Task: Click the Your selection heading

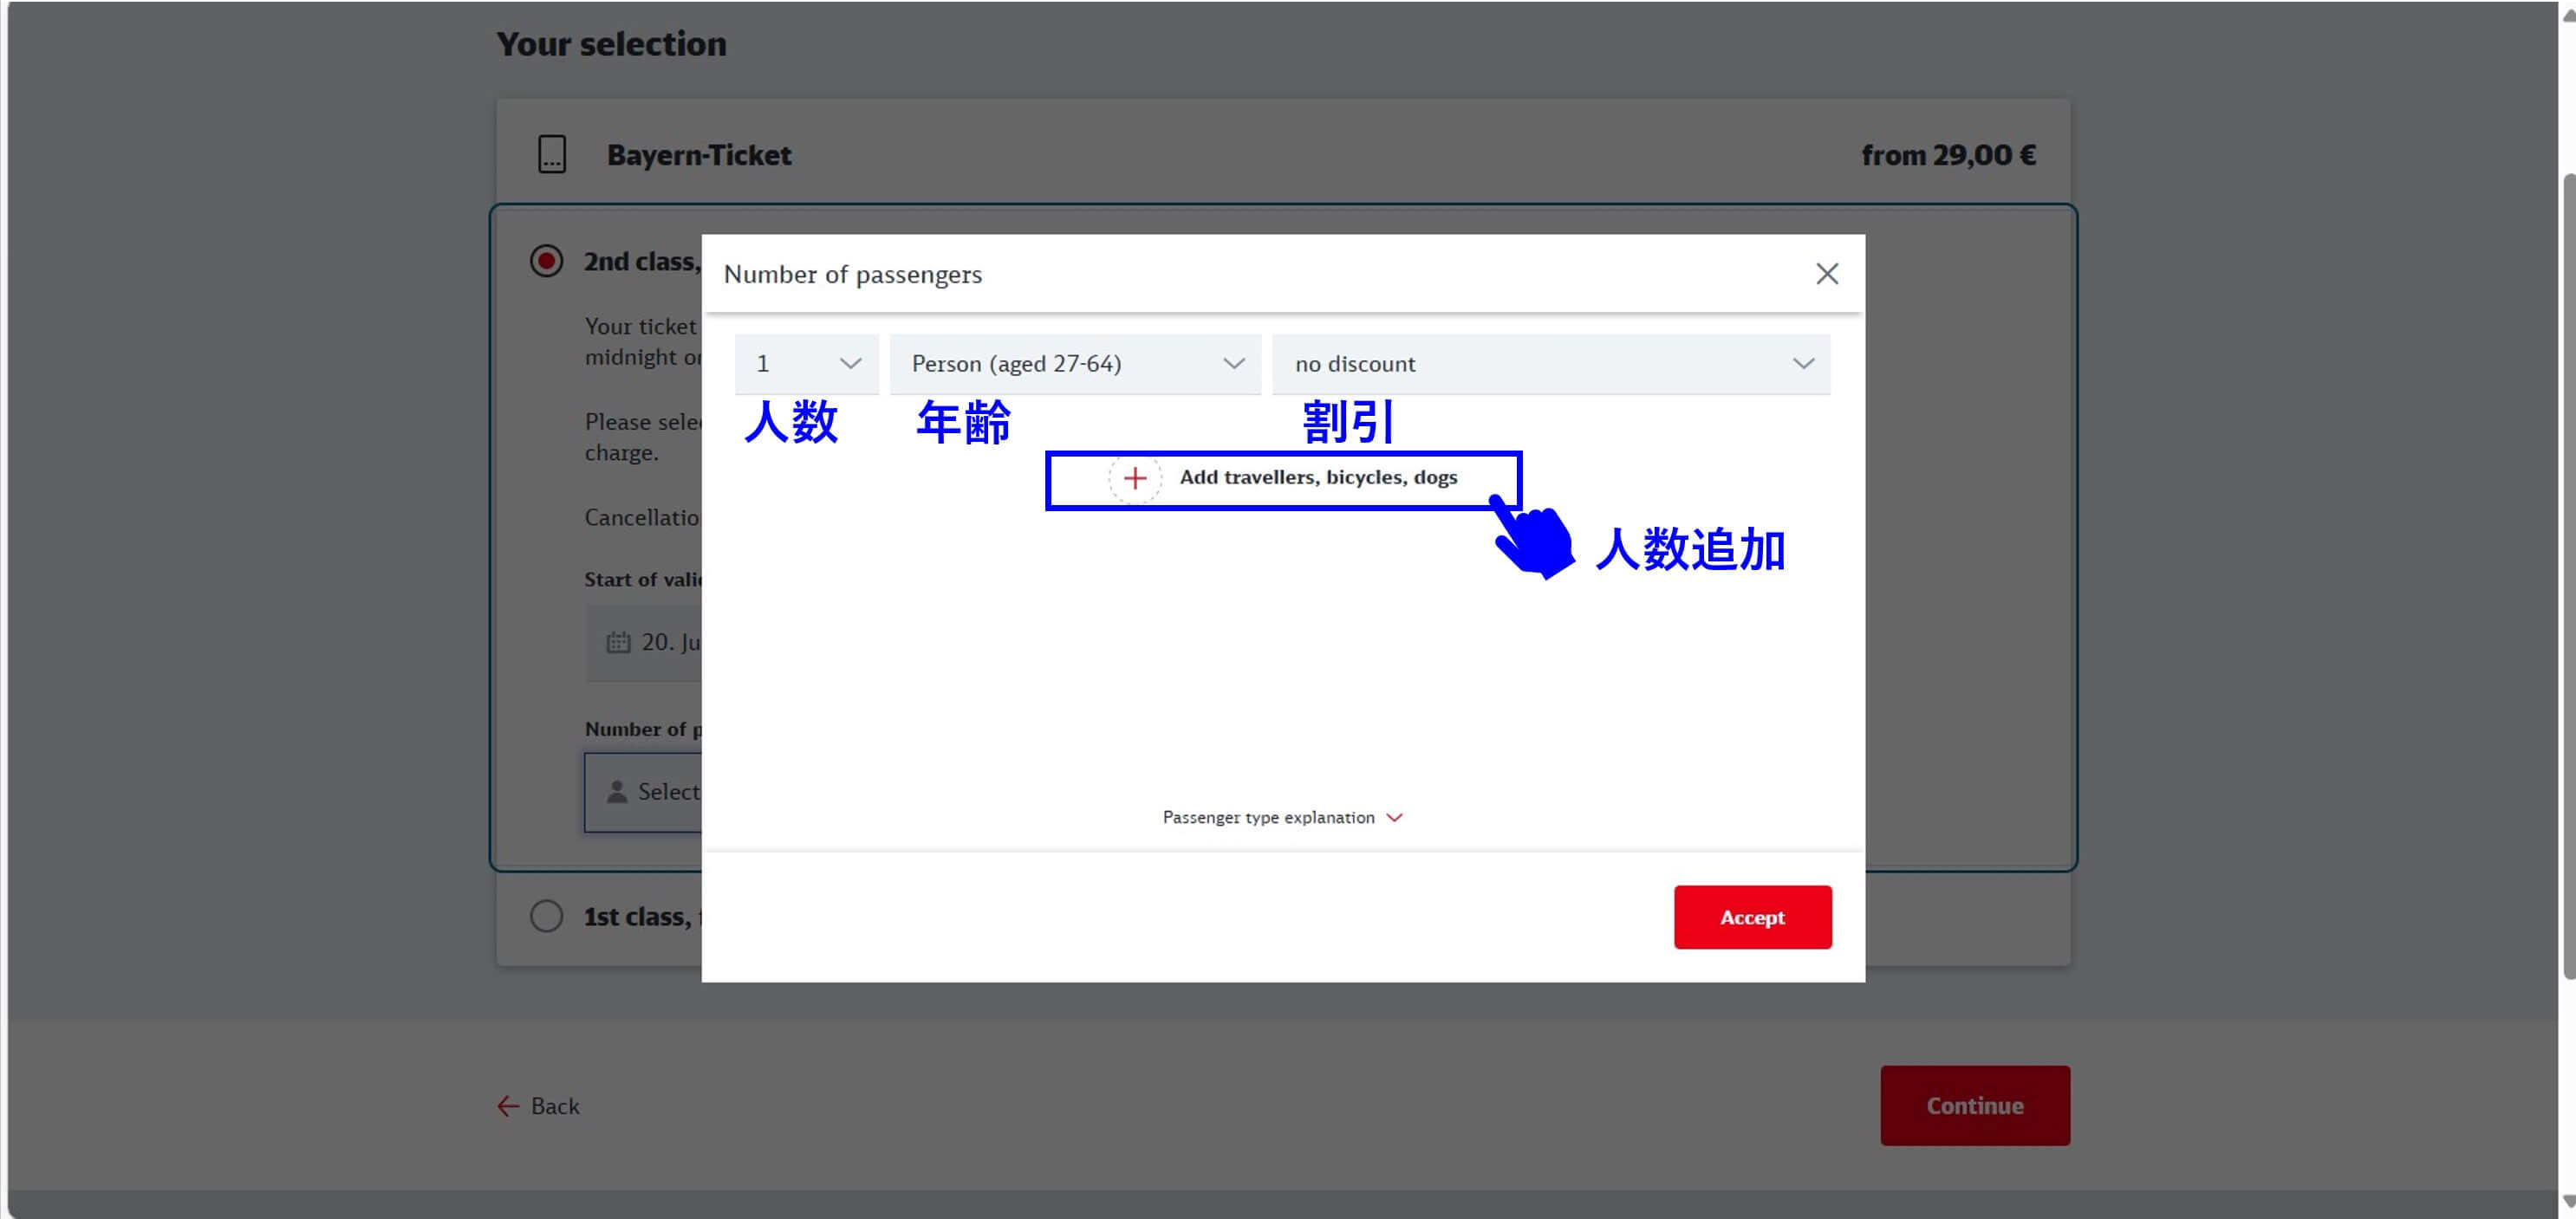Action: pos(611,44)
